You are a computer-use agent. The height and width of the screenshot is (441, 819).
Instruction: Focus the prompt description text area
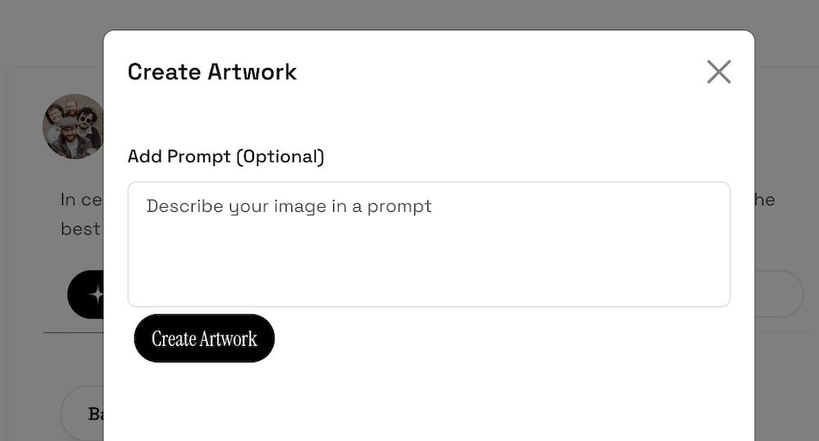(428, 244)
